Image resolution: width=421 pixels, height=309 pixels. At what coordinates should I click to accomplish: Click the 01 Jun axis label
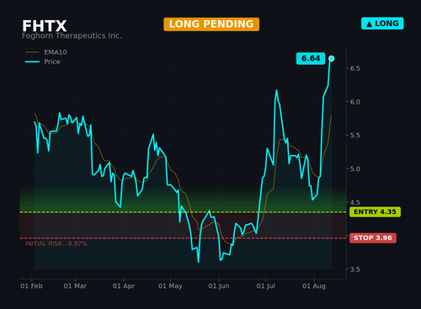coord(219,286)
